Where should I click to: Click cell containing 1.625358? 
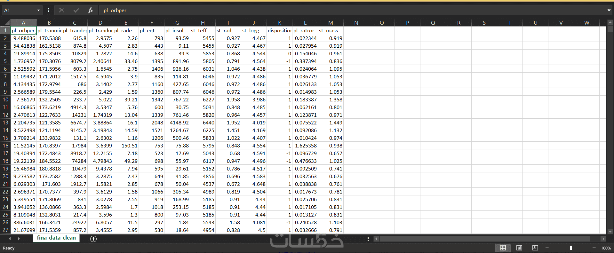coord(305,146)
